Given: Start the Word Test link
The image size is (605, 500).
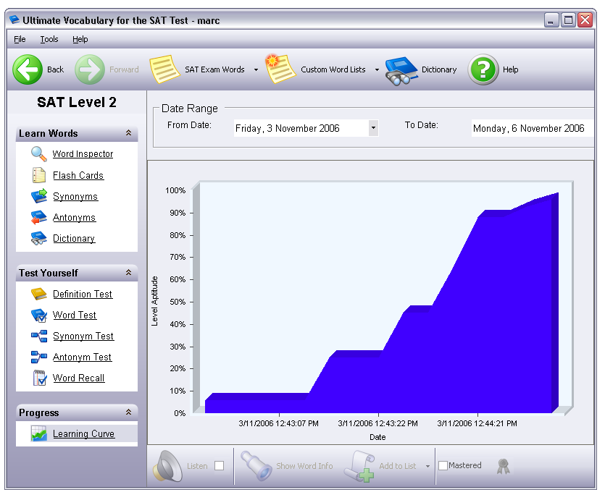Looking at the screenshot, I should (x=75, y=315).
